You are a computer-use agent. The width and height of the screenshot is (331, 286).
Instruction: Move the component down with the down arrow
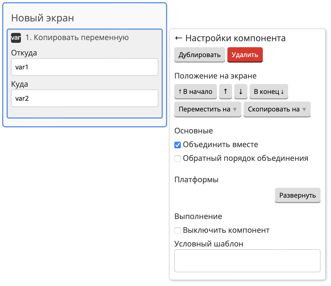click(x=241, y=91)
